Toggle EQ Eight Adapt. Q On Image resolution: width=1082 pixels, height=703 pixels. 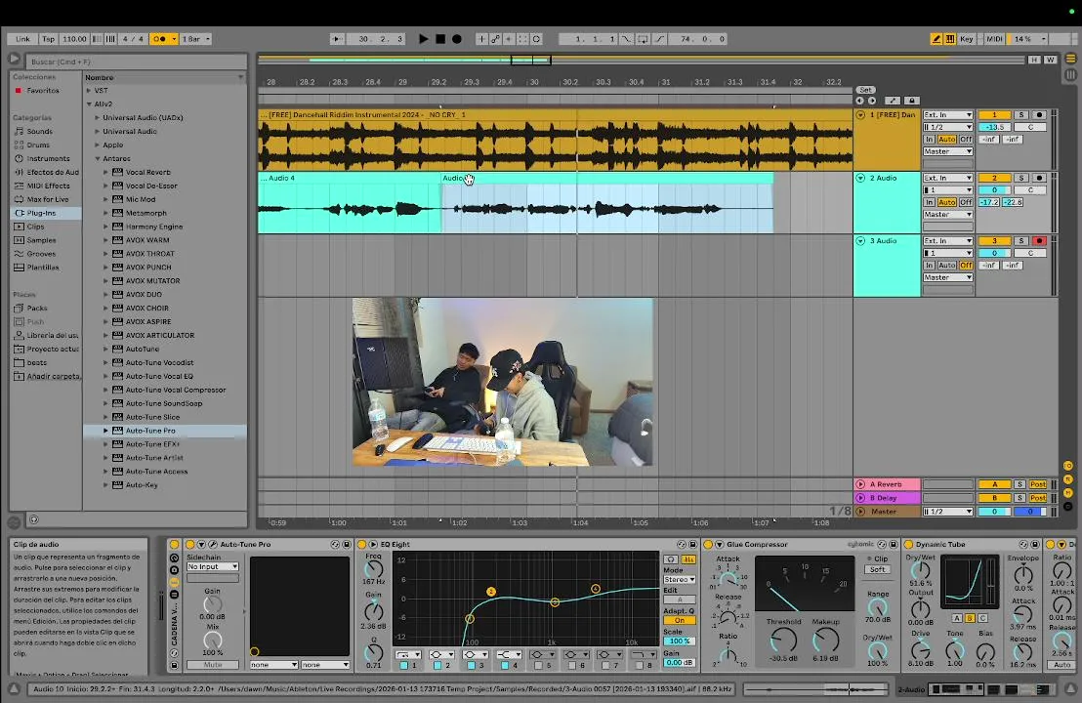click(679, 620)
